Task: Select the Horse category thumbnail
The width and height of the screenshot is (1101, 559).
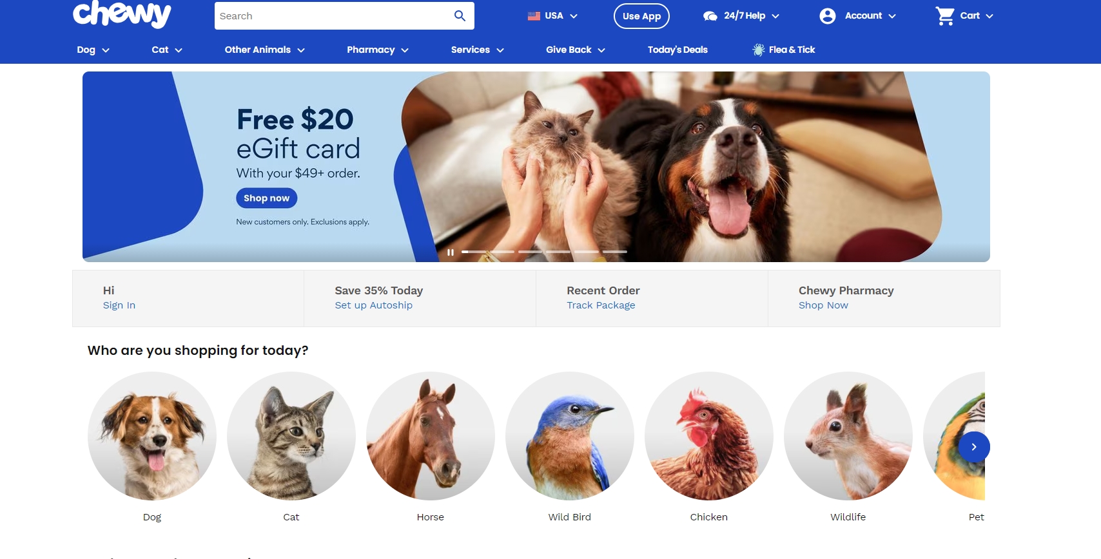Action: 431,436
